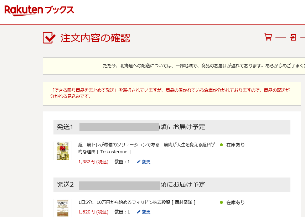This screenshot has width=305, height=217.
Task: Click the pencil icon for the 1,382円 item
Action: tap(139, 162)
